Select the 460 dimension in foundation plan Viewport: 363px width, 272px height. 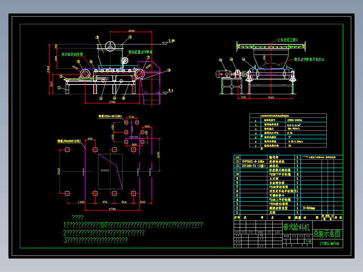pyautogui.click(x=147, y=126)
